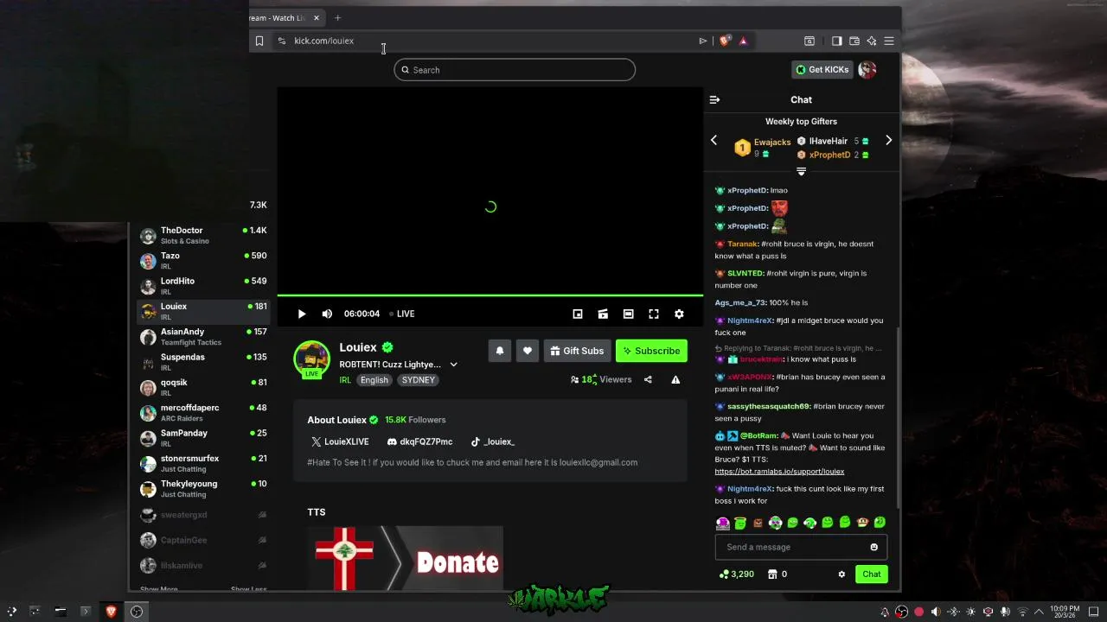Toggle follow heart button for Louiex
Screen dimensions: 1107x622
pyautogui.click(x=528, y=351)
